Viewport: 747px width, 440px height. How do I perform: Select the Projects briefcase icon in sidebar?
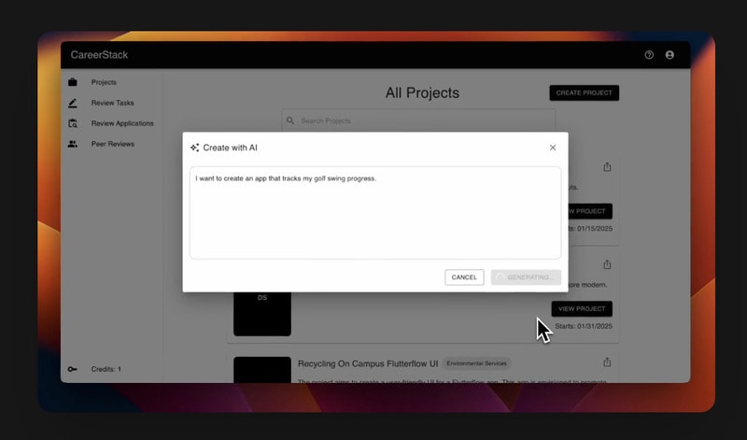pos(73,82)
